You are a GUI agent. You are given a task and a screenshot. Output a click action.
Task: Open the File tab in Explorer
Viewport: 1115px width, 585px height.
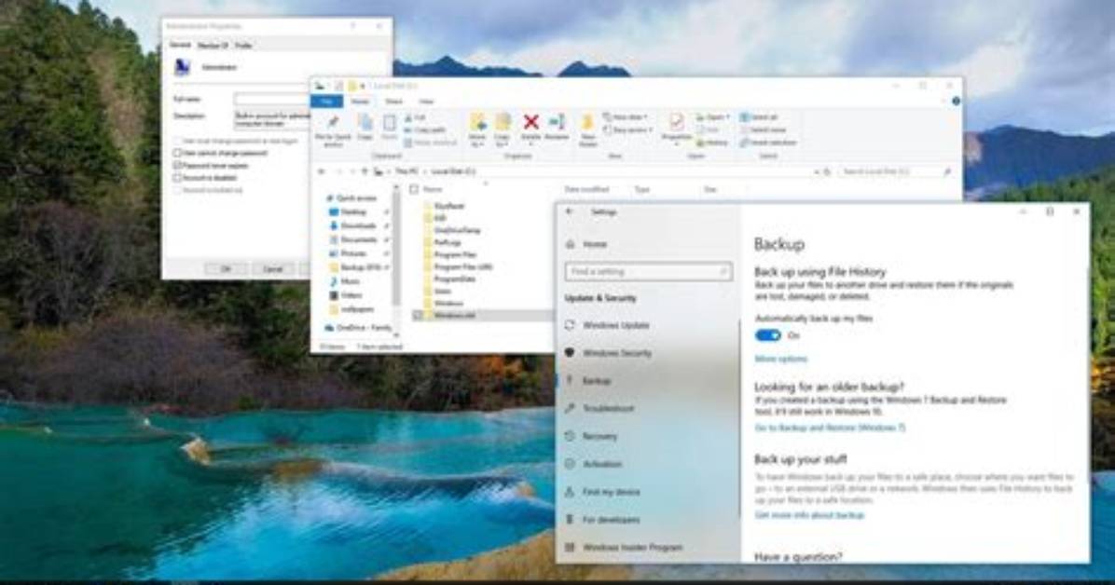[x=326, y=102]
